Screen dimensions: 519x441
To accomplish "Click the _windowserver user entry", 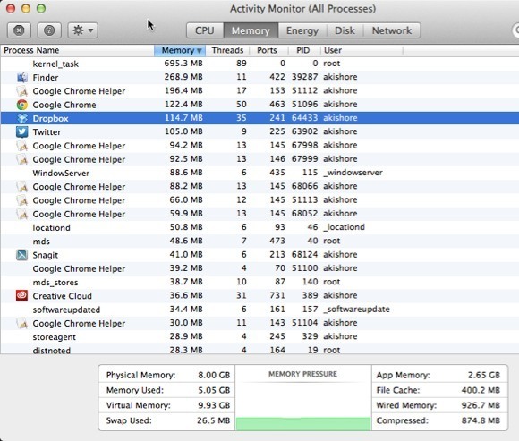I will [x=353, y=173].
